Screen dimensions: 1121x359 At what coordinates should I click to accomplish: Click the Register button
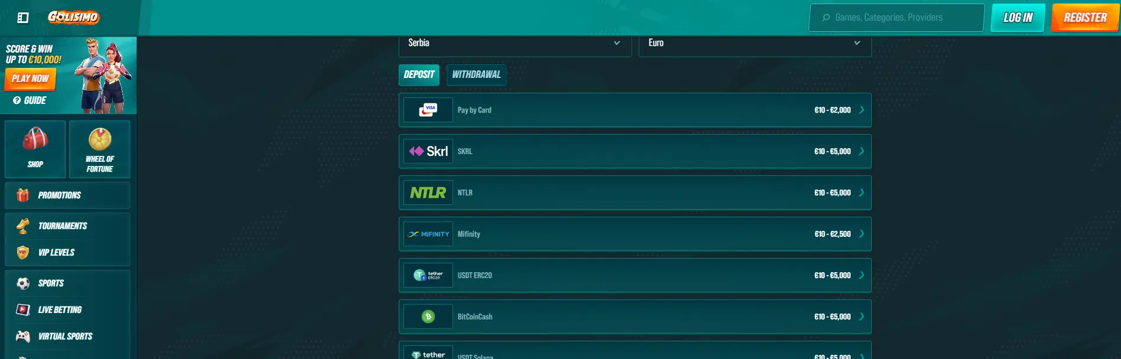click(x=1086, y=18)
